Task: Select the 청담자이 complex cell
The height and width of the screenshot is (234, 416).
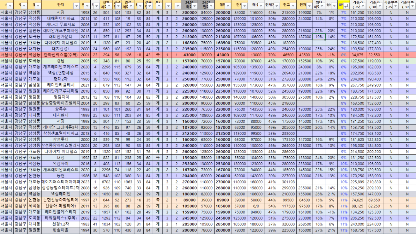Action: tap(60, 97)
